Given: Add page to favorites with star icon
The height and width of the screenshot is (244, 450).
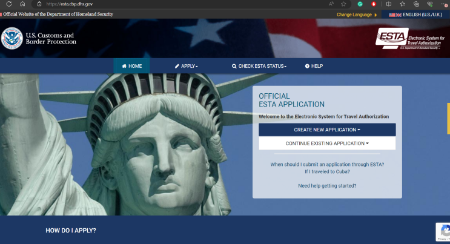Looking at the screenshot, I should (x=343, y=4).
